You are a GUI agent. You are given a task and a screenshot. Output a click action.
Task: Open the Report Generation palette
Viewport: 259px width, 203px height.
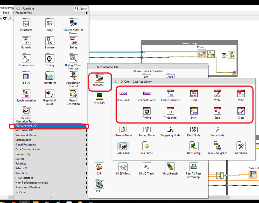click(x=73, y=94)
